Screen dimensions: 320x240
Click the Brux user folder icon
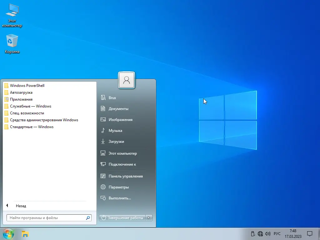point(103,97)
